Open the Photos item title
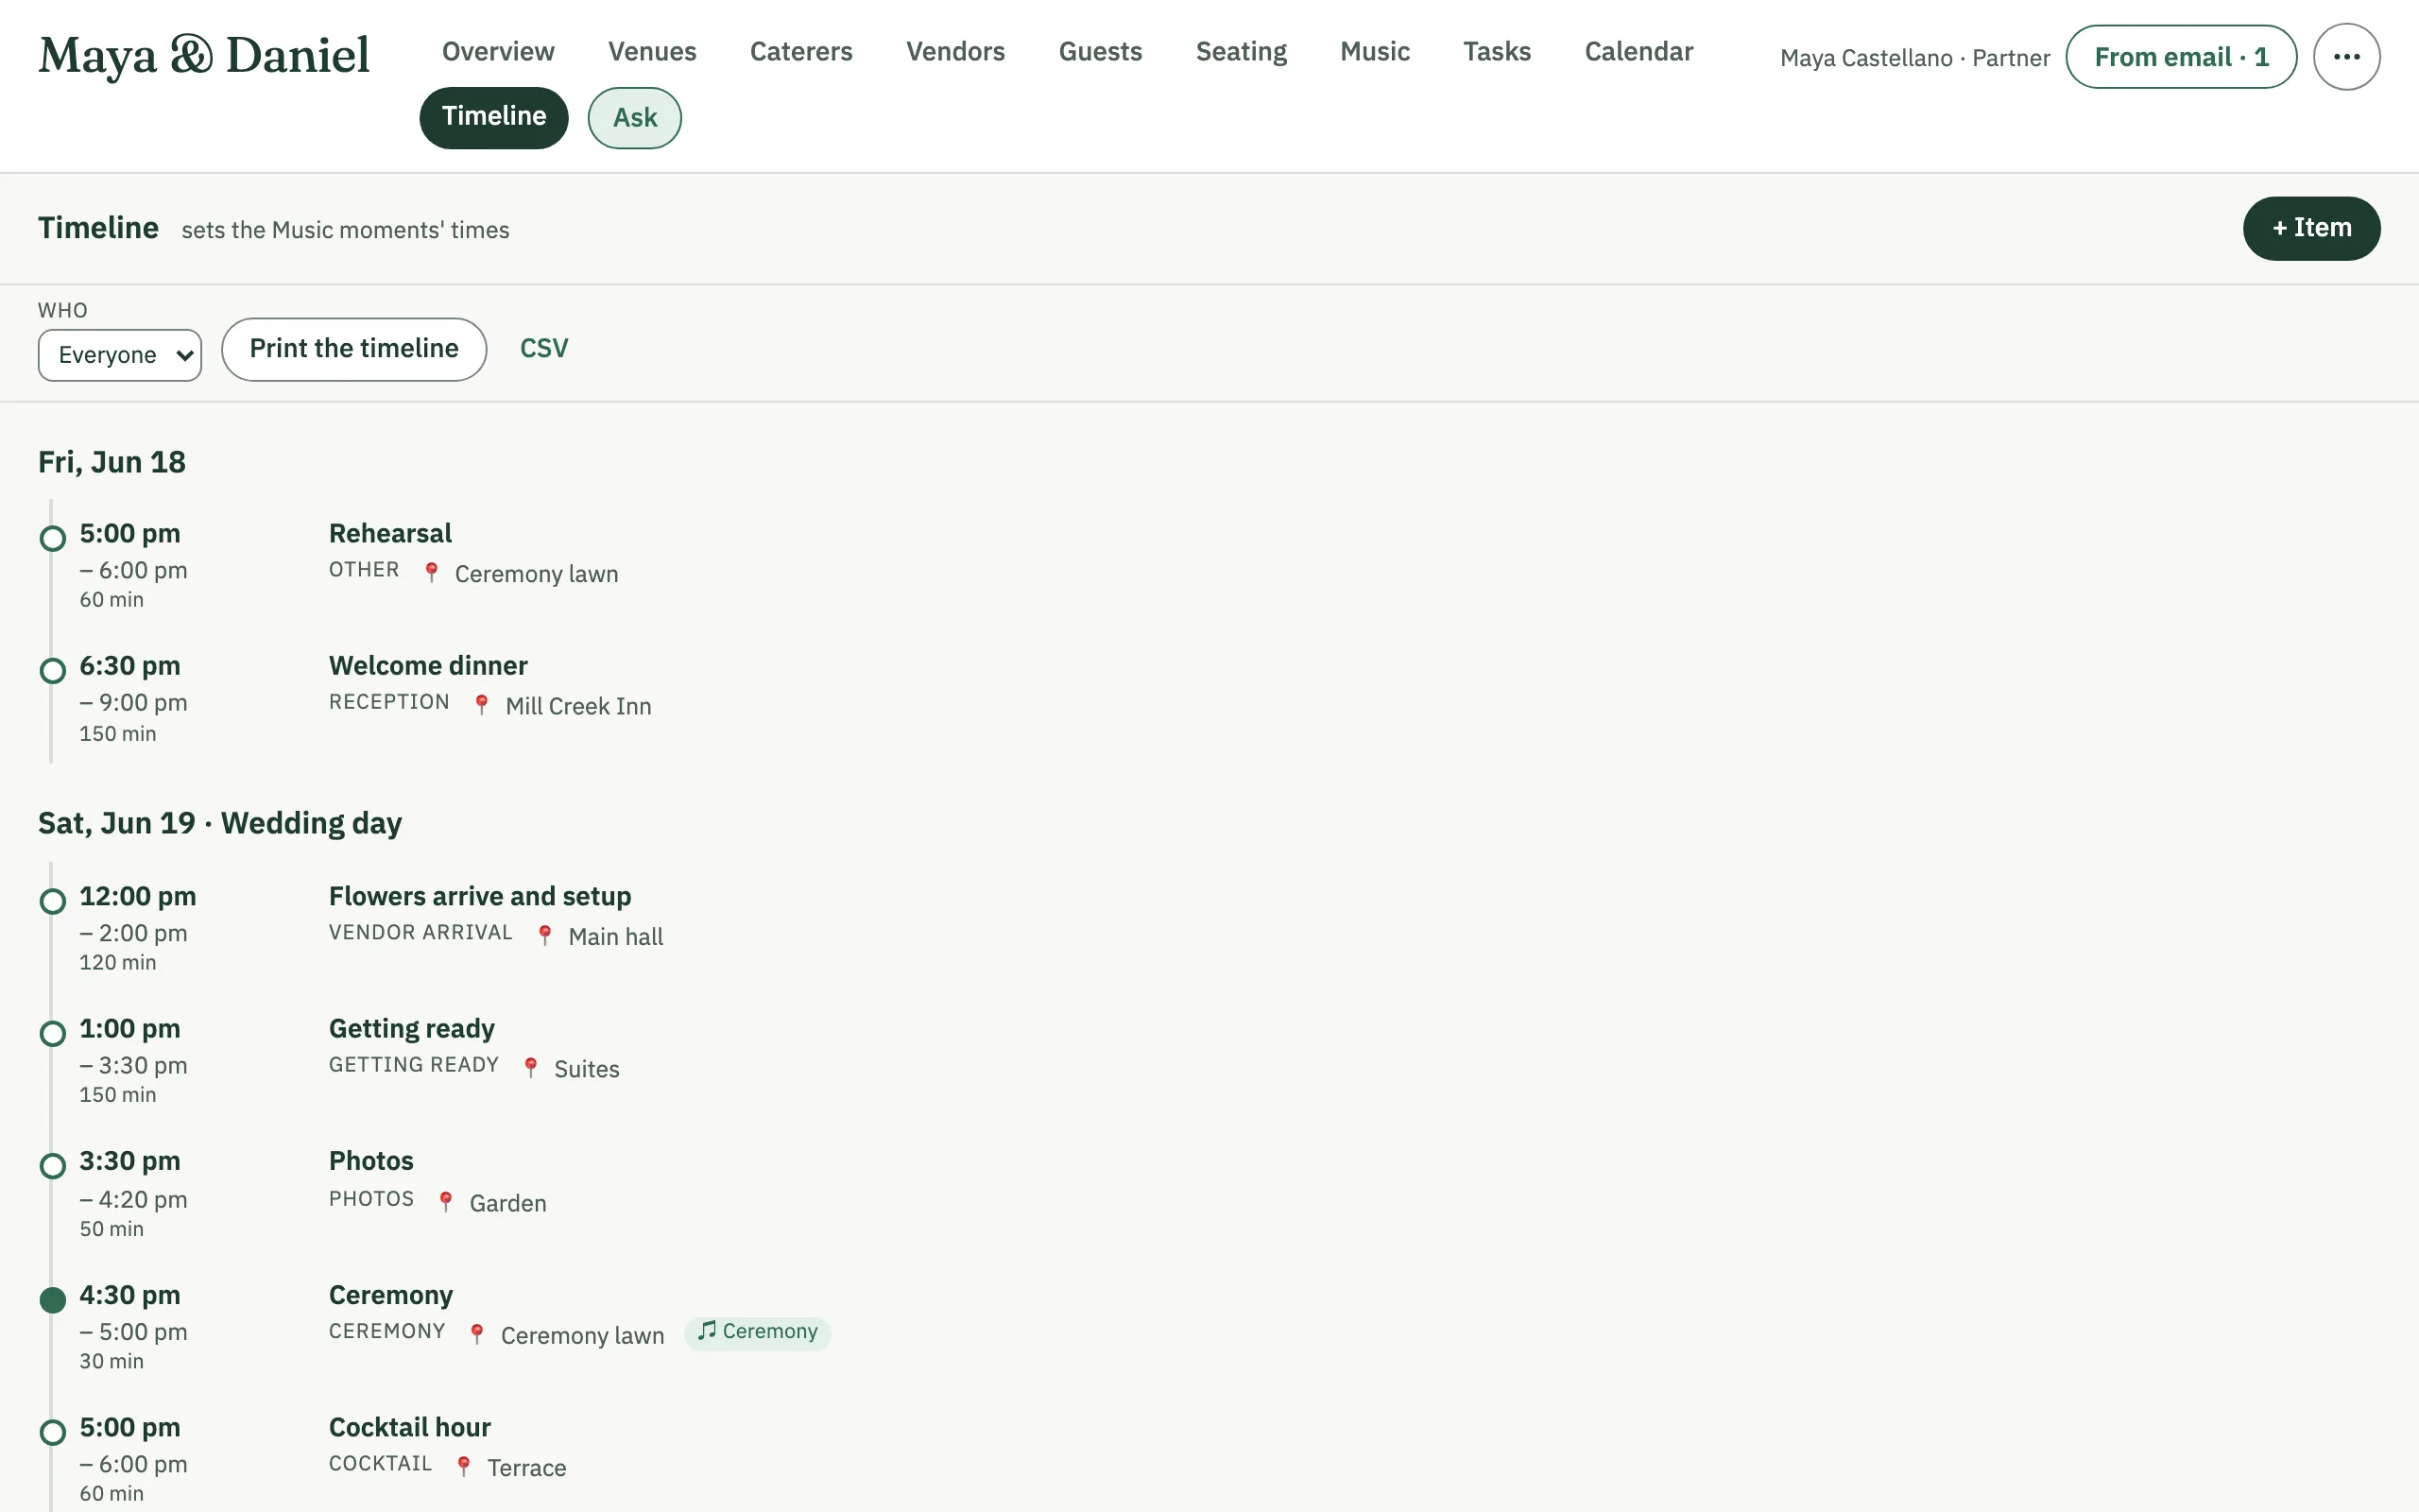The width and height of the screenshot is (2419, 1512). (x=370, y=1161)
